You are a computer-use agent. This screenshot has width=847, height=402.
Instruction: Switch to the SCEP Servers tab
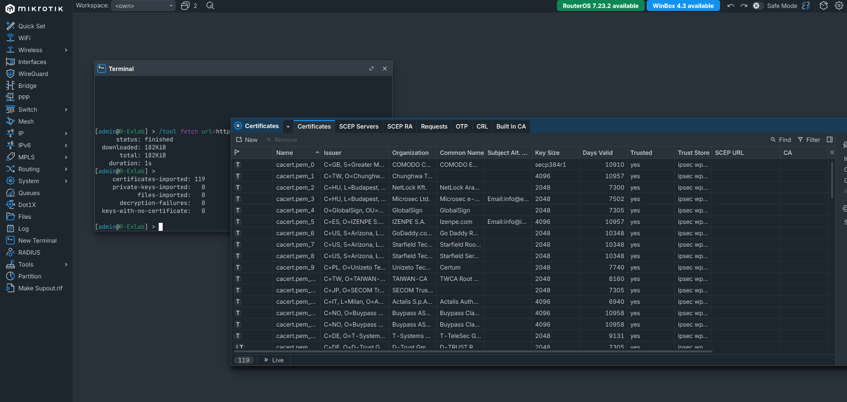(x=359, y=127)
